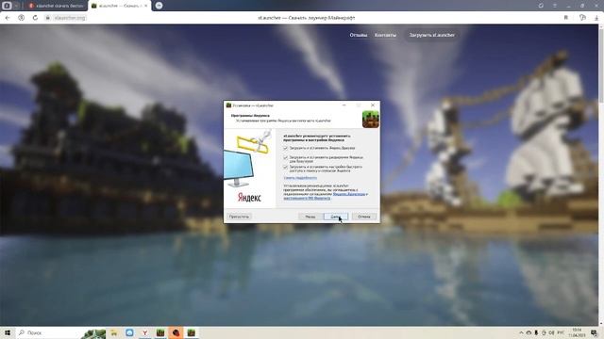Image resolution: width=604 pixels, height=339 pixels.
Task: Click the xlauncher.org address field
Action: coord(70,18)
